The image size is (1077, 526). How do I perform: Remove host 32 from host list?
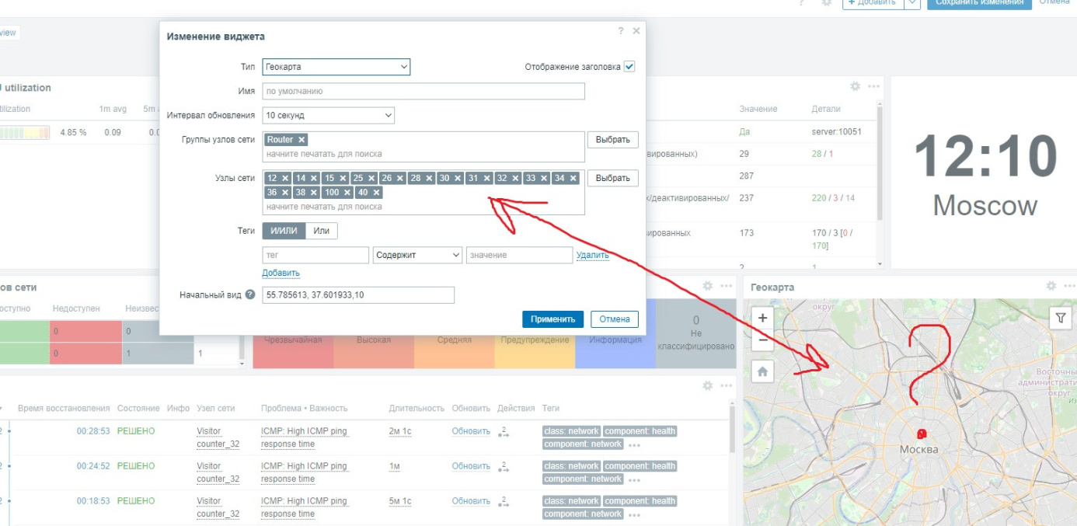515,178
